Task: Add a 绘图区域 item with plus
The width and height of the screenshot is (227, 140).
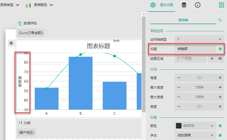Action: tap(212, 58)
